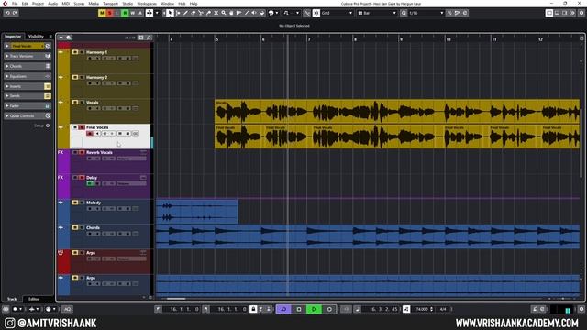Open Setup gear in top-right toolbar
Image resolution: width=587 pixels, height=330 pixels.
pyautogui.click(x=581, y=13)
